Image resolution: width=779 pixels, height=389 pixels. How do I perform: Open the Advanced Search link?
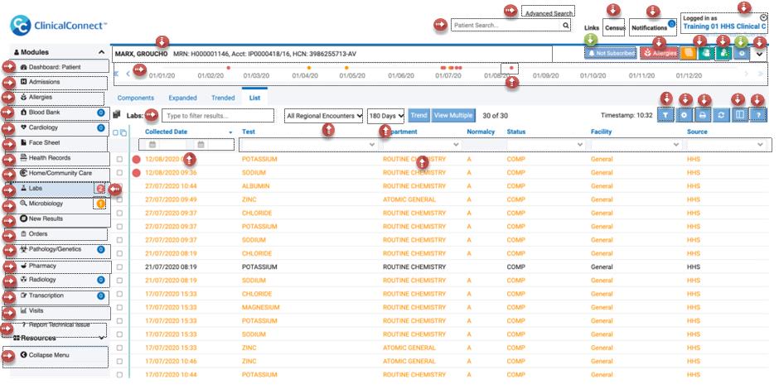point(549,13)
